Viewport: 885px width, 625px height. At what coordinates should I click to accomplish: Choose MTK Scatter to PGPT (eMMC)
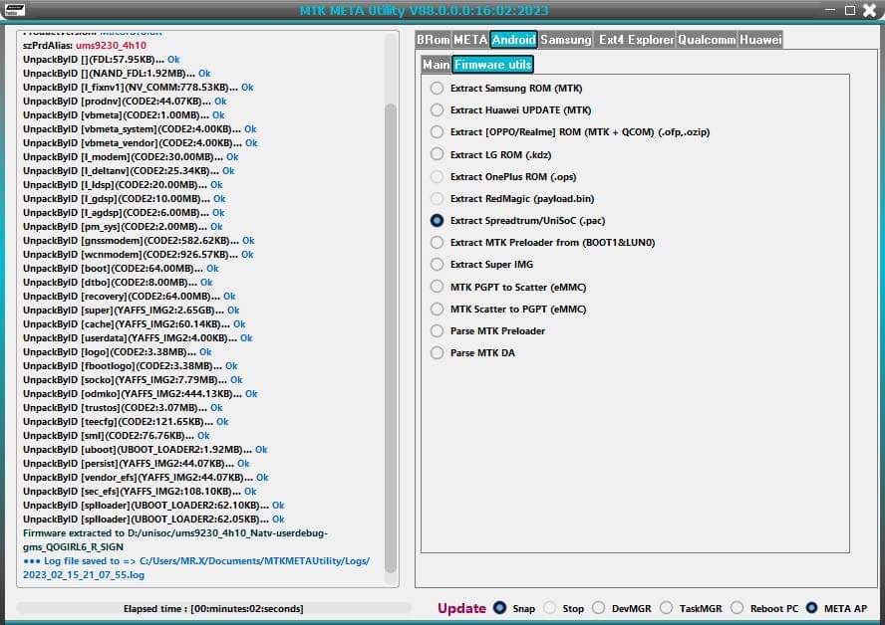pos(437,309)
